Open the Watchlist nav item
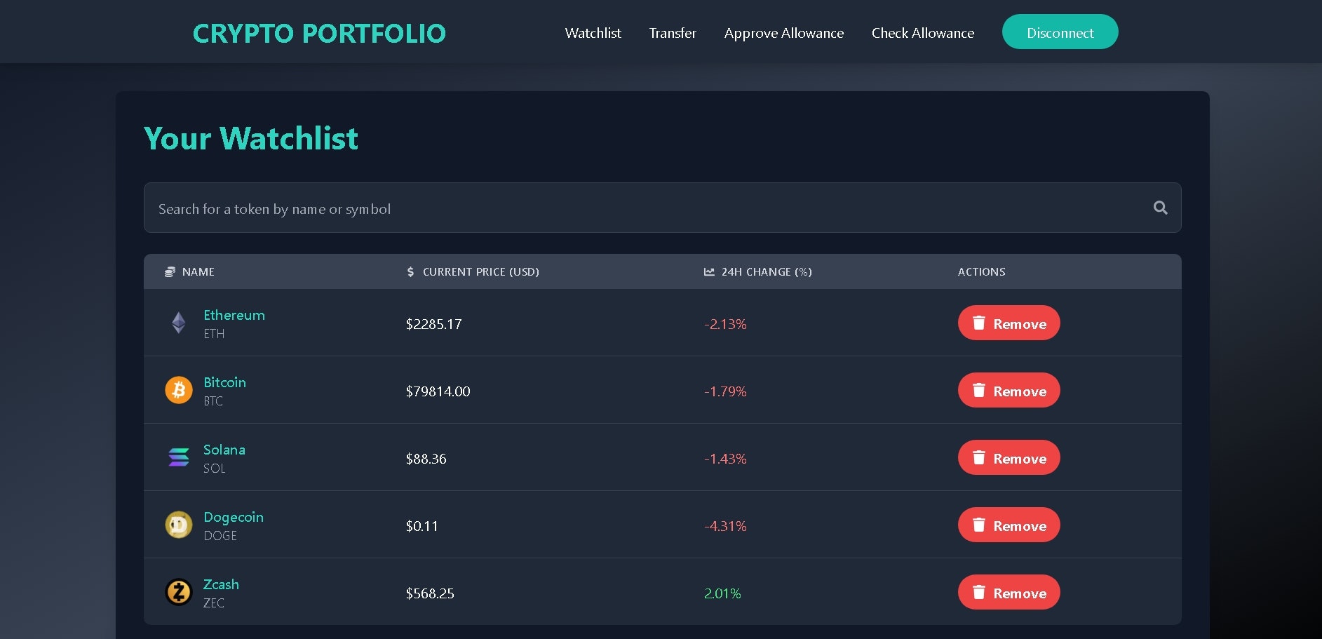This screenshot has width=1322, height=639. 593,33
